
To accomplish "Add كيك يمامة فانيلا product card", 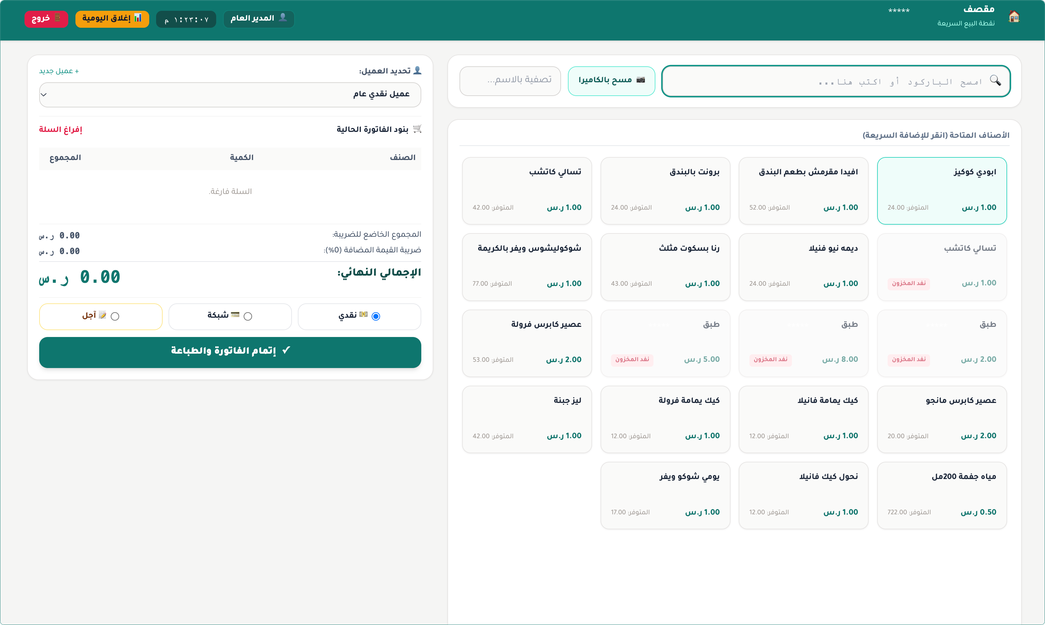I will tap(803, 419).
